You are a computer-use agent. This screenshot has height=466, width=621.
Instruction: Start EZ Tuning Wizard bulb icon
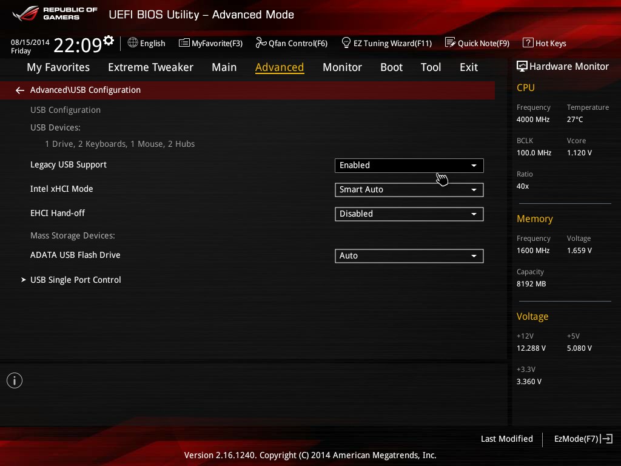coord(346,42)
